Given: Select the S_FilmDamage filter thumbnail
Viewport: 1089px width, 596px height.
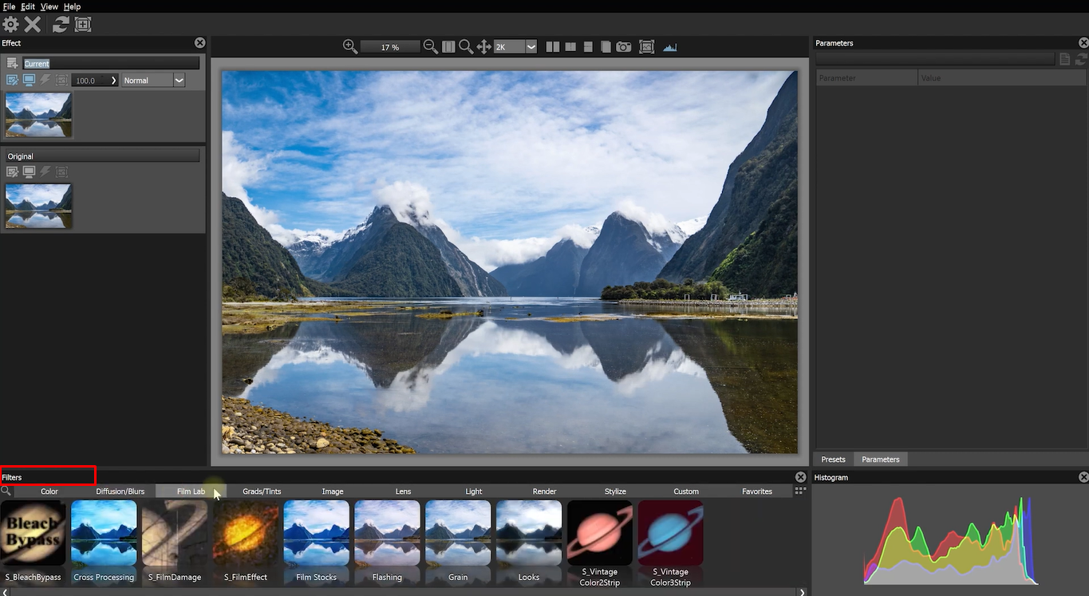Looking at the screenshot, I should [x=174, y=532].
